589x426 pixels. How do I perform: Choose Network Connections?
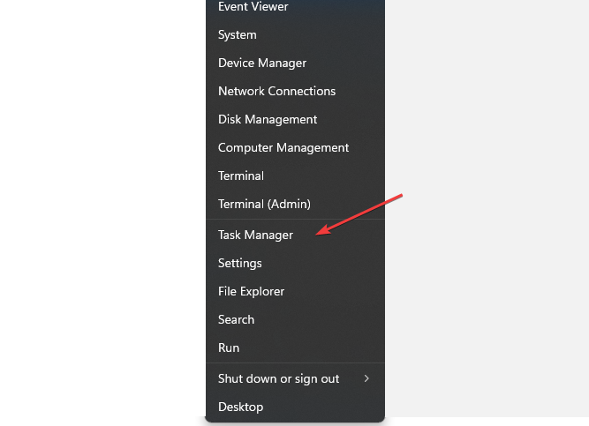click(x=276, y=92)
